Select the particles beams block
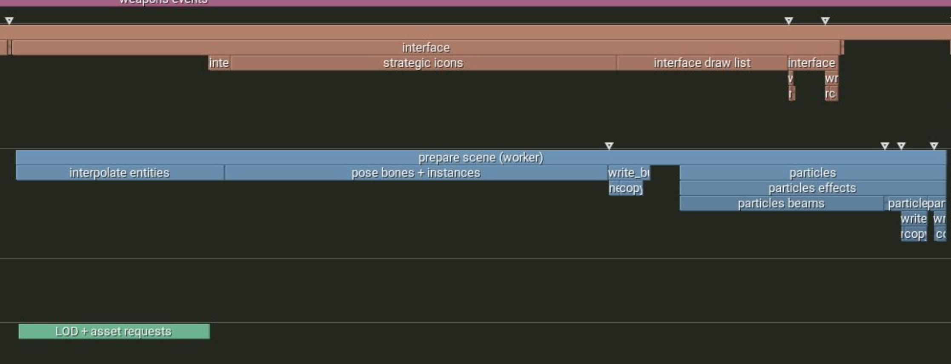 781,203
